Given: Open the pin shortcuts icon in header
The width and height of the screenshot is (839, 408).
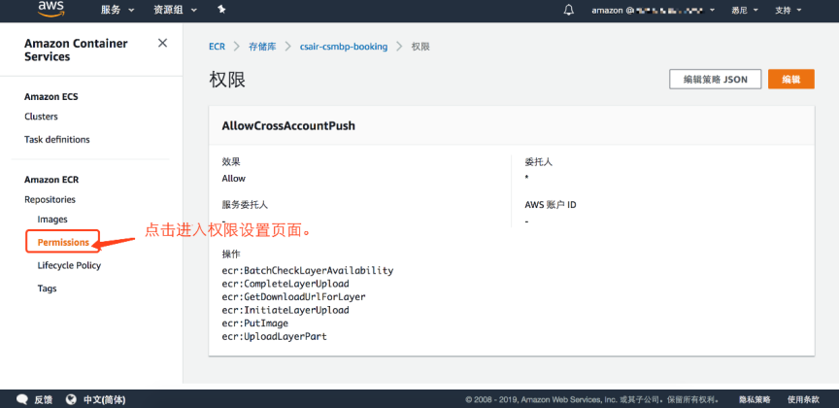Looking at the screenshot, I should point(222,10).
